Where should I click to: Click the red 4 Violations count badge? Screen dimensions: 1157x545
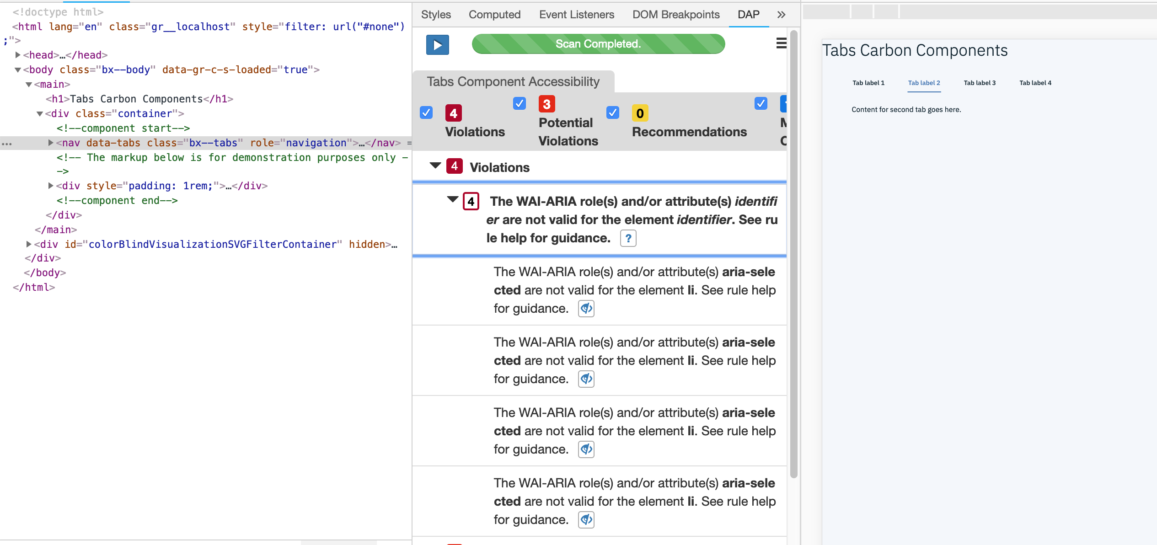coord(453,113)
